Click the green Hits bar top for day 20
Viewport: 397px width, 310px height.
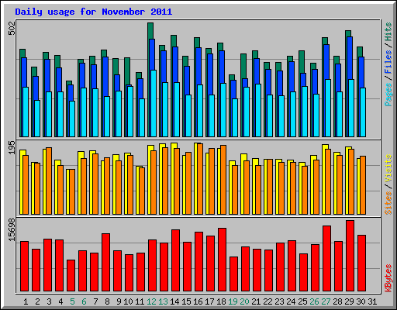coord(243,66)
